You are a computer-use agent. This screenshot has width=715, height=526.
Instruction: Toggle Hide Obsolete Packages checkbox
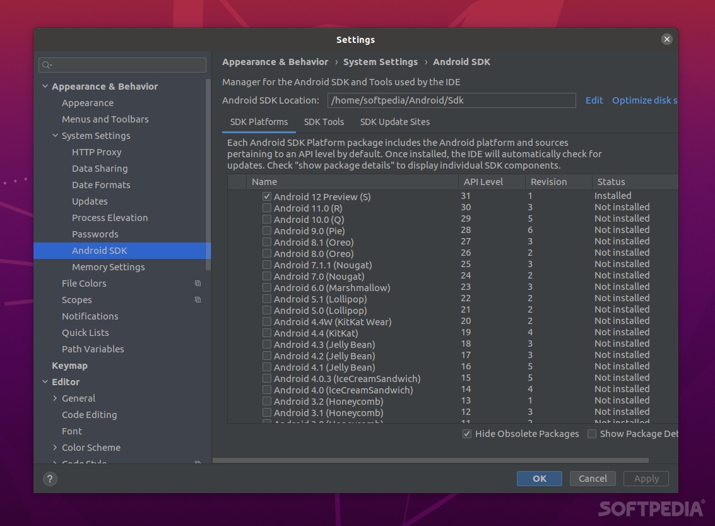[466, 434]
